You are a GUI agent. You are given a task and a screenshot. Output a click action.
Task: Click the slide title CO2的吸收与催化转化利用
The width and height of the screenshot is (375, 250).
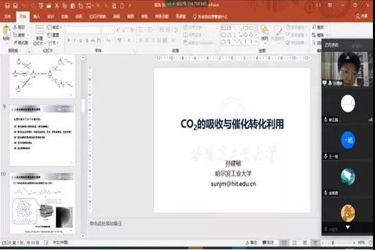pos(232,124)
